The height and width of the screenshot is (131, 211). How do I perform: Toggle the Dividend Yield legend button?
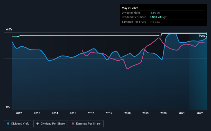[18, 124]
